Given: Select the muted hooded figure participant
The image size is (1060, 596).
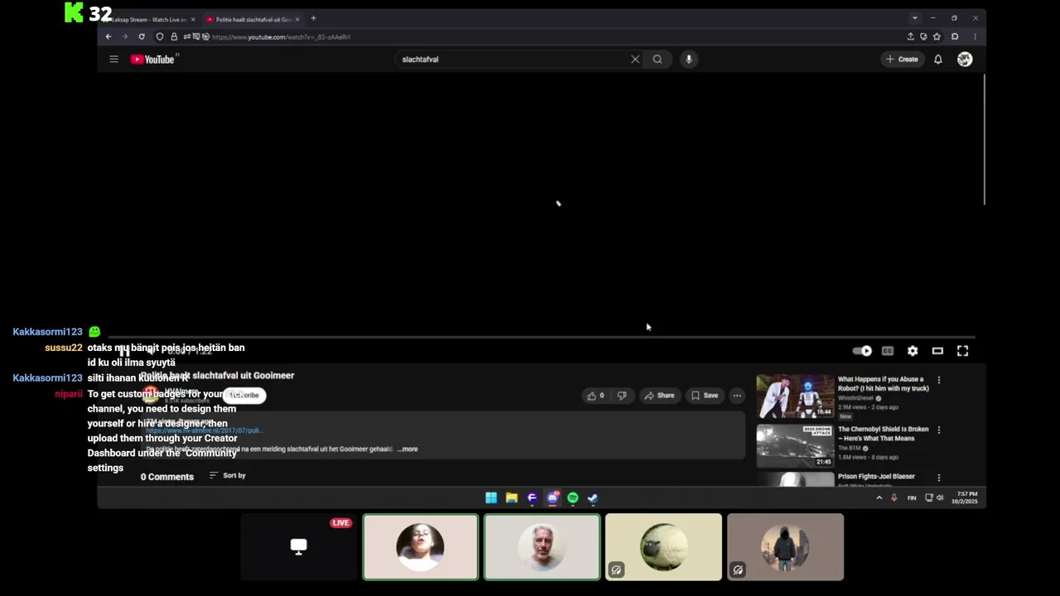Looking at the screenshot, I should pyautogui.click(x=785, y=546).
